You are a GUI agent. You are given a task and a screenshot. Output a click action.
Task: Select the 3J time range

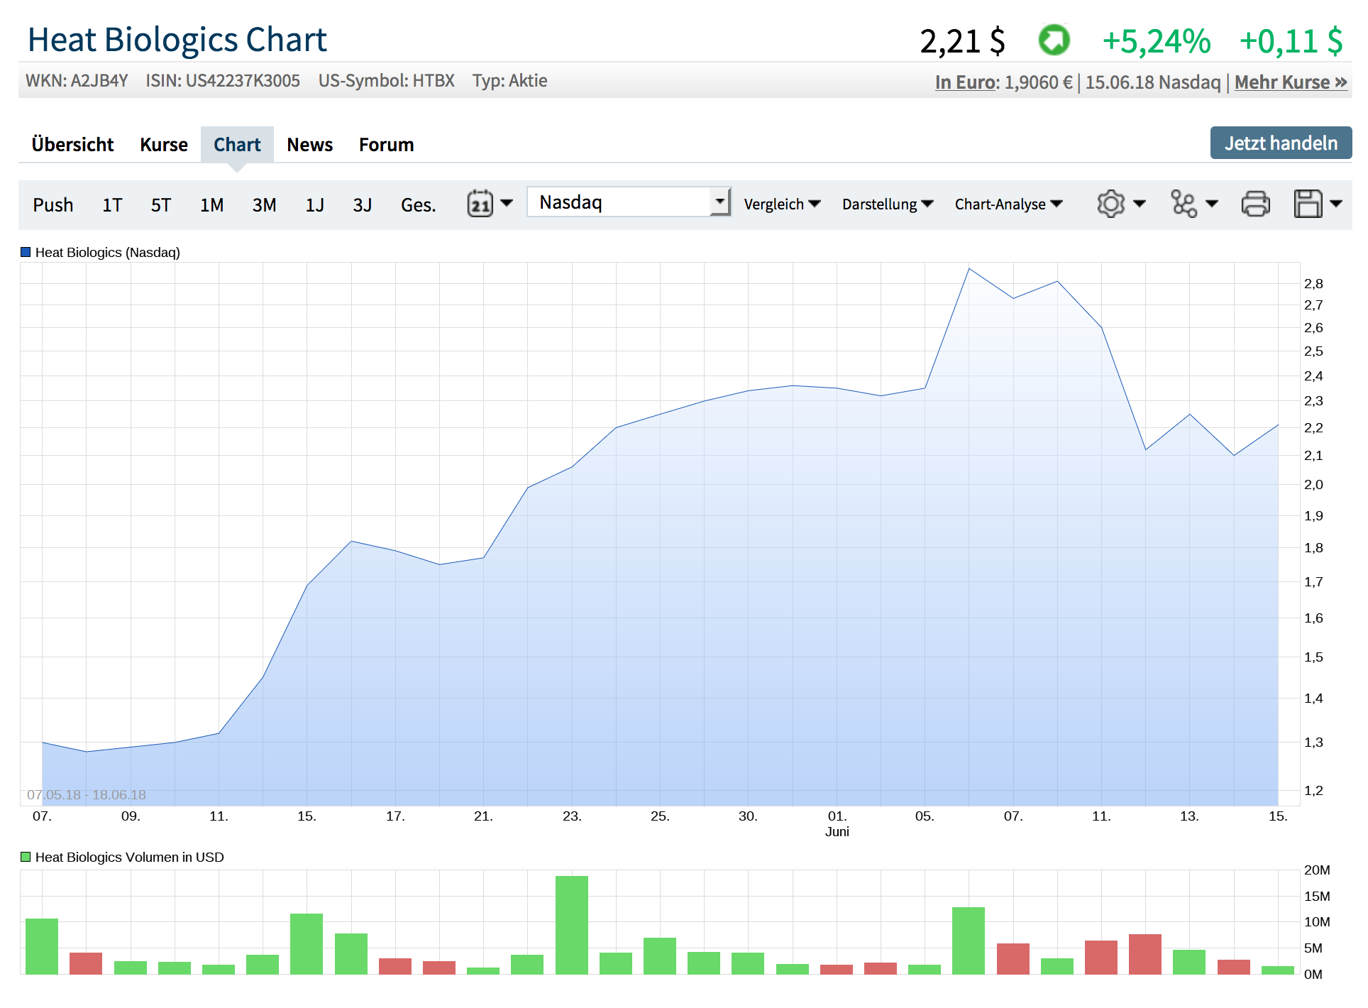(362, 205)
